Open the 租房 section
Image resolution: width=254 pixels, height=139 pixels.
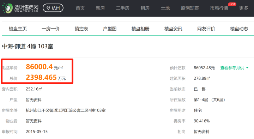tap(145, 8)
